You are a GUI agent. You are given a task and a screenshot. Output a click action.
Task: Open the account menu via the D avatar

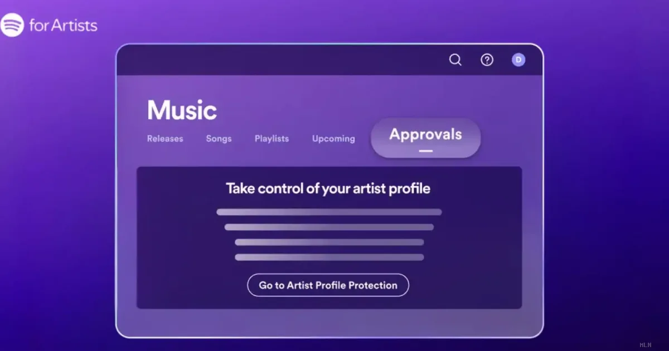coord(518,60)
